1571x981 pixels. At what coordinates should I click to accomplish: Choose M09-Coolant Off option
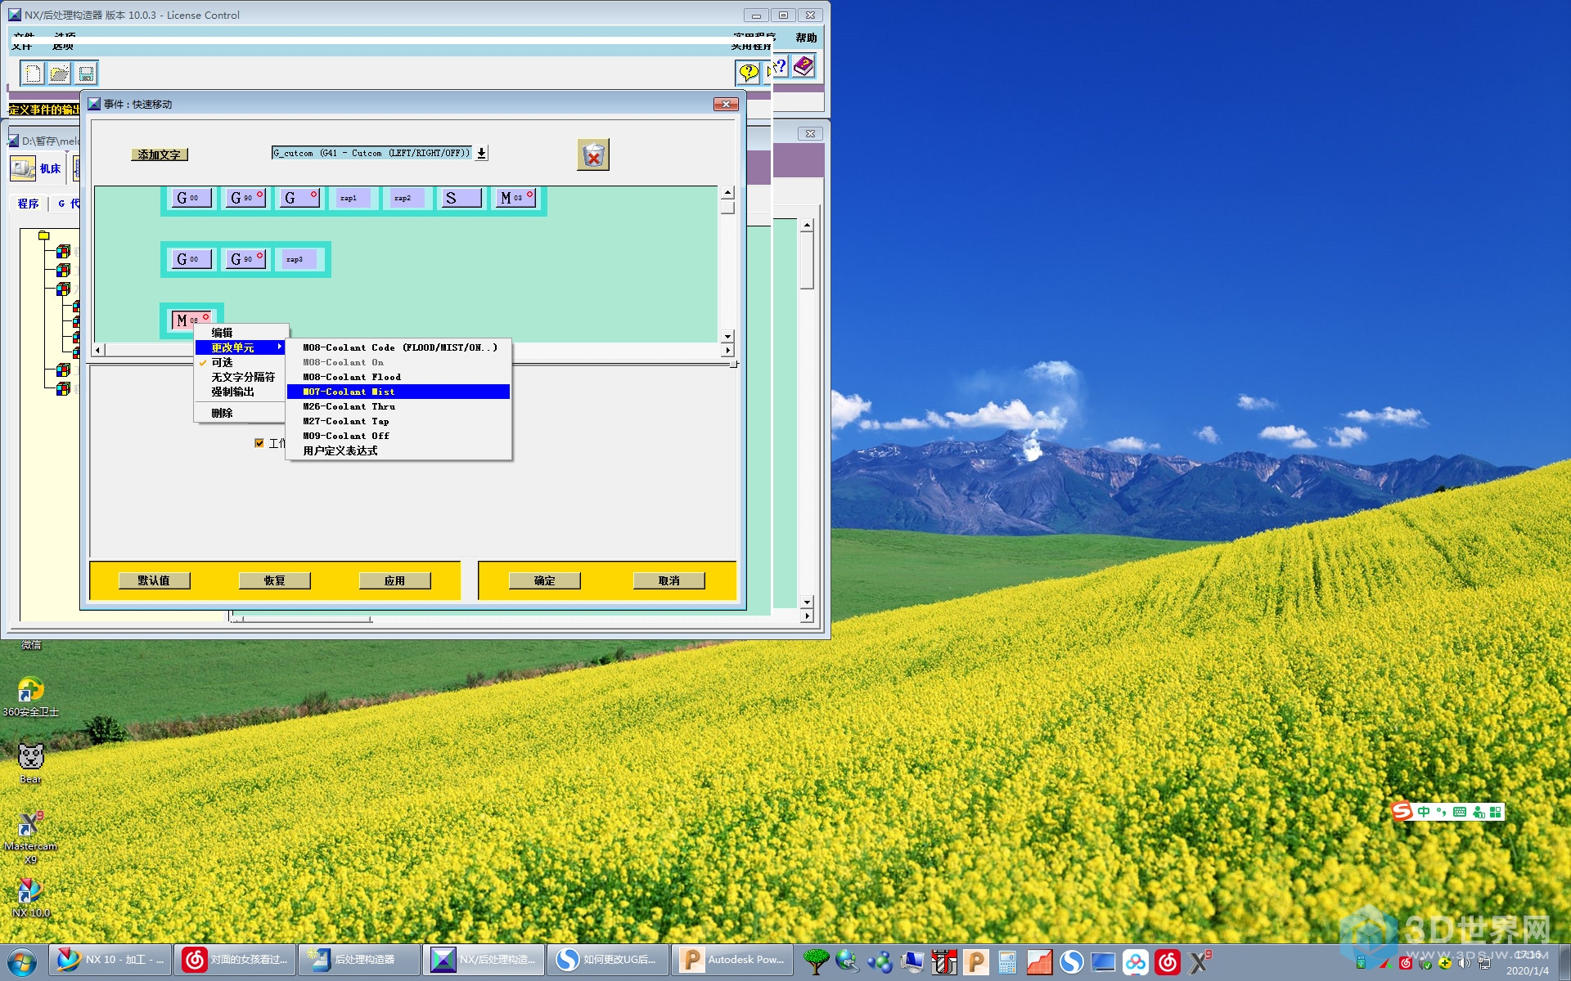click(x=399, y=436)
